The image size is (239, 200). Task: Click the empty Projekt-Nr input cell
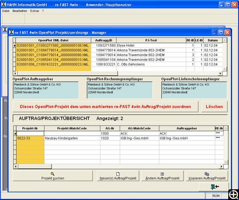coord(31,134)
